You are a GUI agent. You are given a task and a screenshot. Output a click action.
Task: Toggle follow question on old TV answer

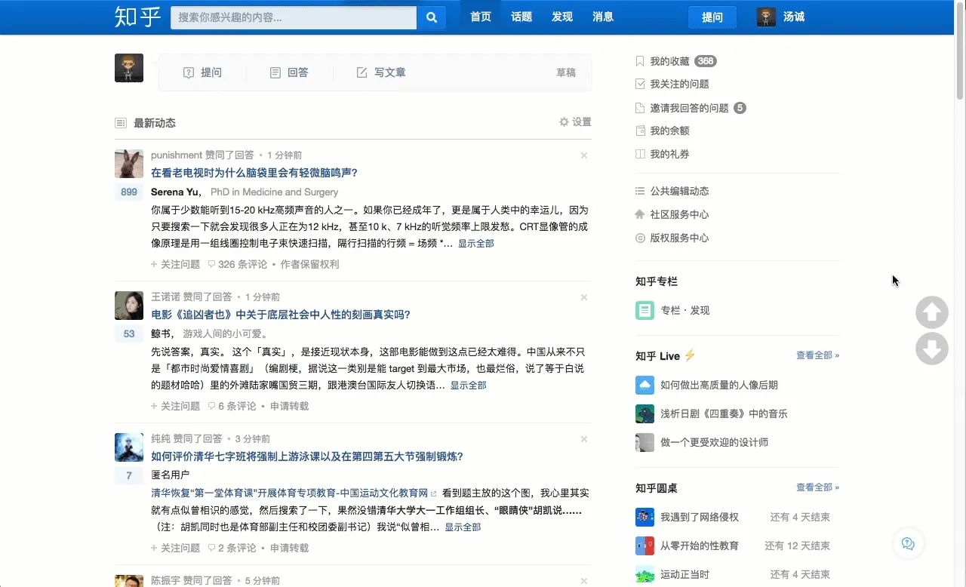coord(176,264)
